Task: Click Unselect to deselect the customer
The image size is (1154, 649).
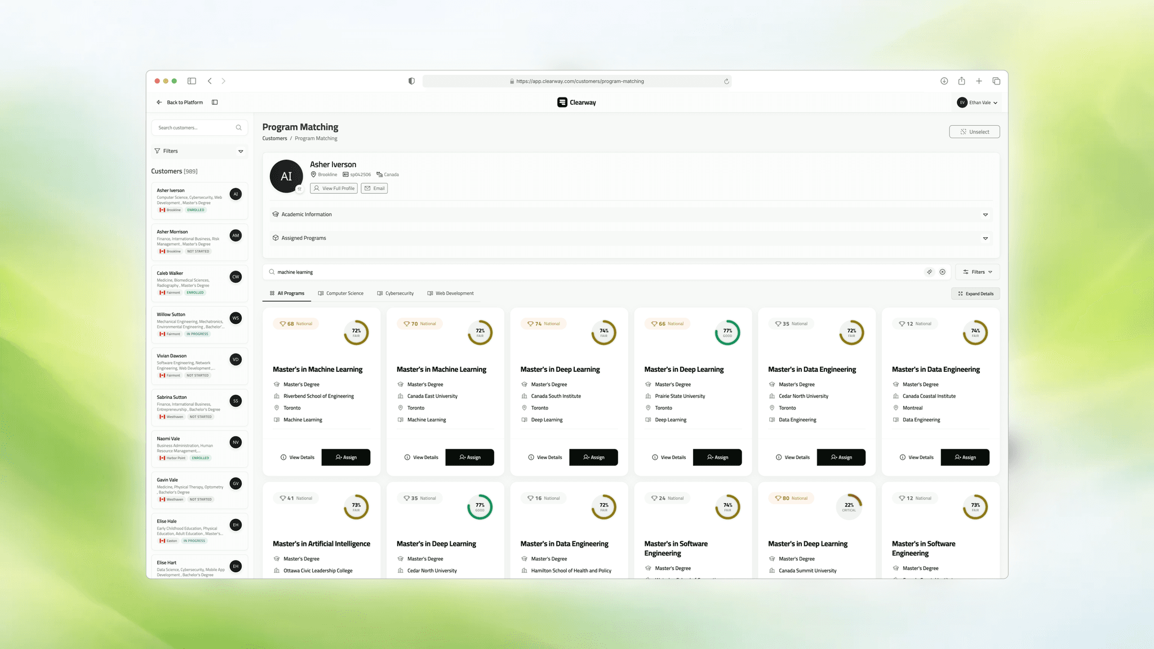Action: click(x=974, y=132)
